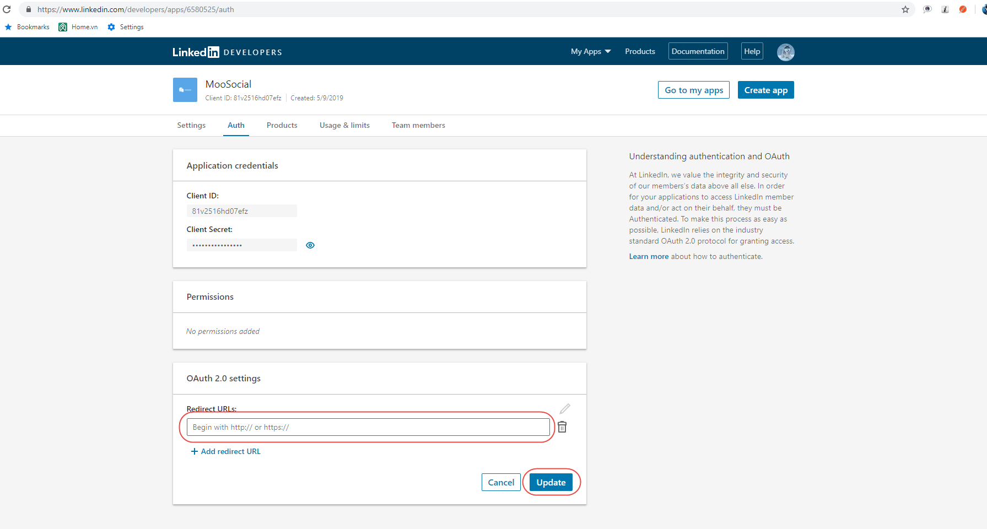Screen dimensions: 987x529
Task: Bookmark this page with the star icon
Action: pyautogui.click(x=905, y=9)
